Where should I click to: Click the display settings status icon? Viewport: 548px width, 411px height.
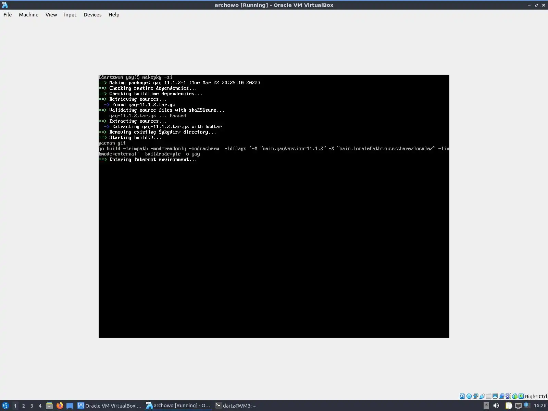tap(495, 396)
